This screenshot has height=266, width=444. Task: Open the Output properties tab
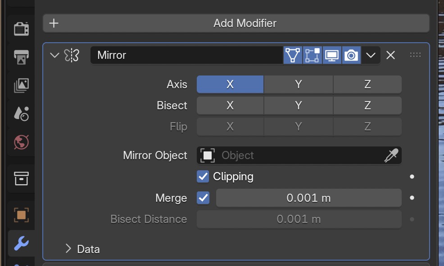click(x=21, y=57)
